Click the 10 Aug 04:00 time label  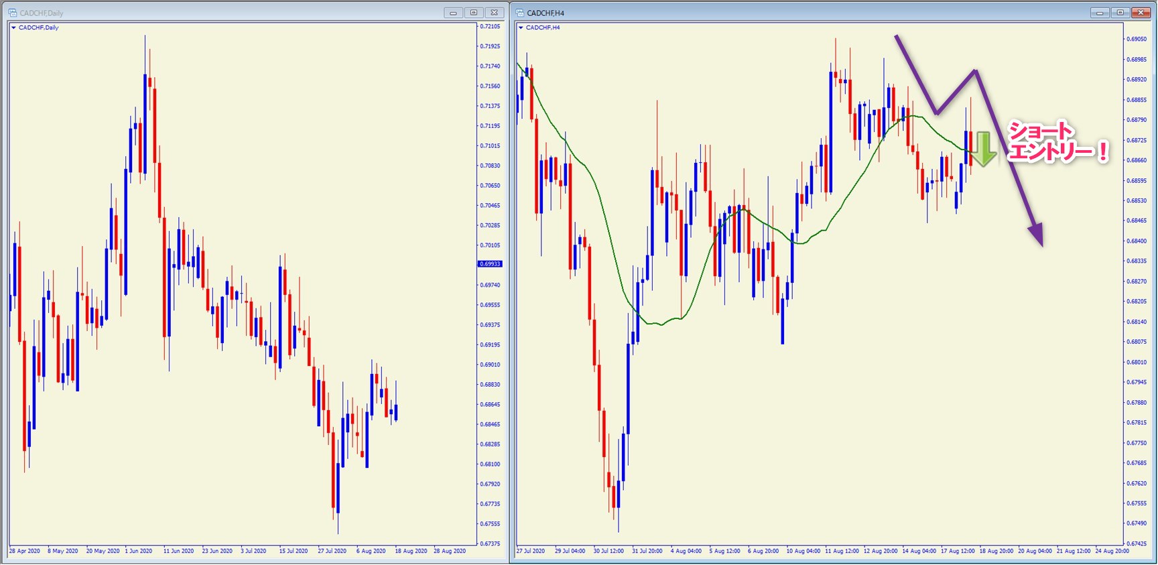(803, 551)
